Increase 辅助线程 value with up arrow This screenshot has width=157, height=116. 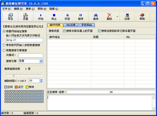(41, 80)
